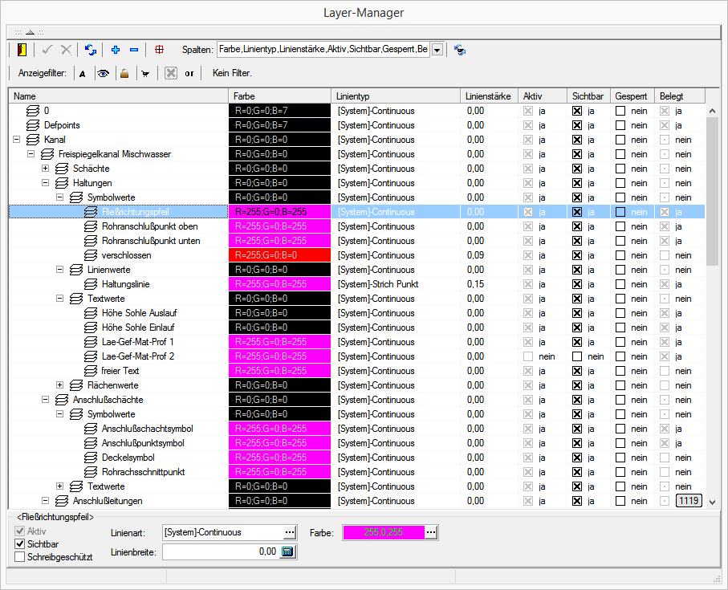Click the blue minus remove layer icon
Screen dimensions: 728x590
(133, 50)
